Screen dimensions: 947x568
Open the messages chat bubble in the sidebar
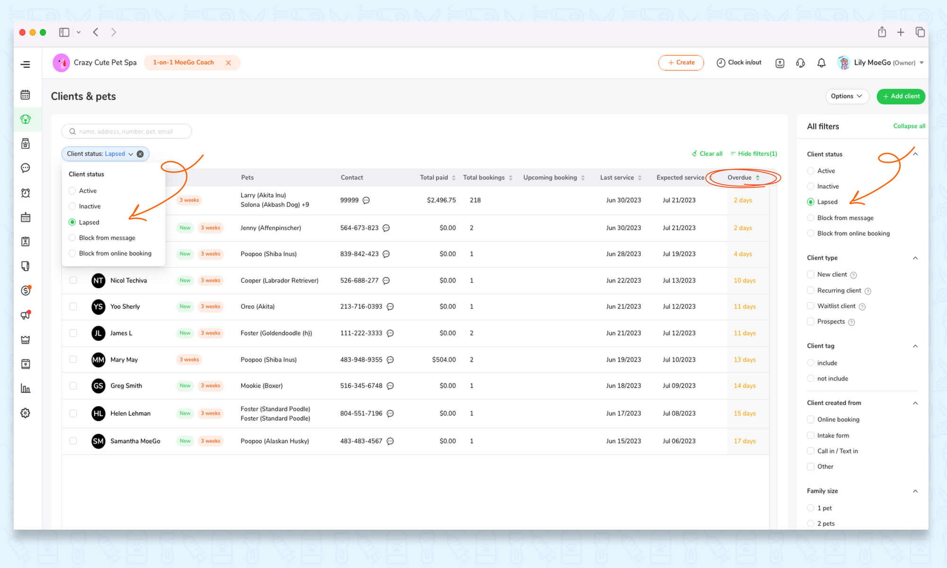point(26,168)
